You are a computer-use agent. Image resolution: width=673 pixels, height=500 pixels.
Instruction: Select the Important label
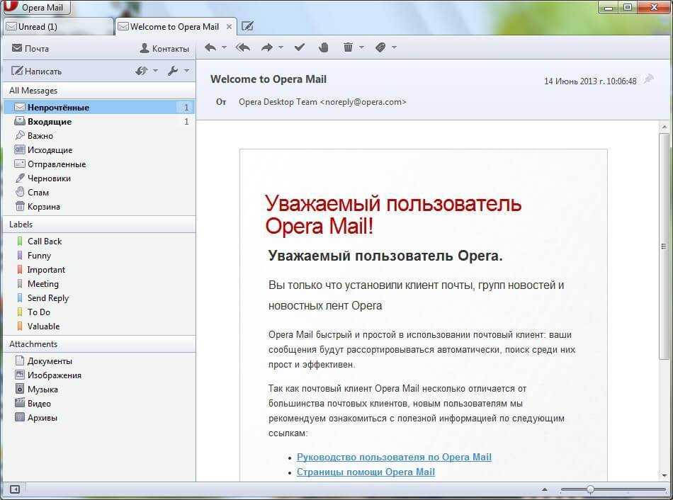(x=99, y=270)
